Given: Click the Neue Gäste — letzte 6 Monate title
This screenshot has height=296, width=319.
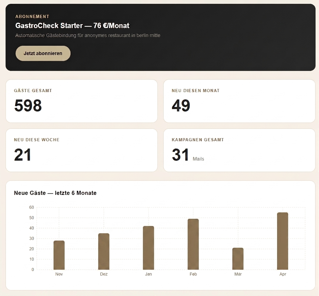Looking at the screenshot, I should (55, 193).
